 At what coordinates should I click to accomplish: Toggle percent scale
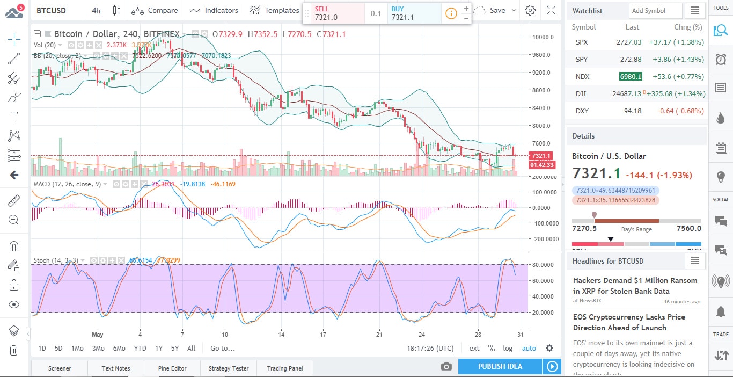coord(491,348)
